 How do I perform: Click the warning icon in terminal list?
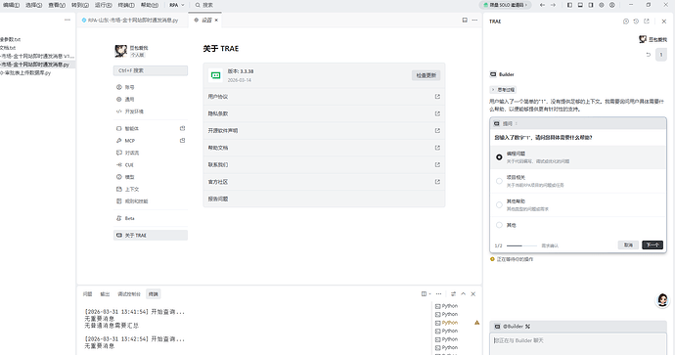[477, 323]
